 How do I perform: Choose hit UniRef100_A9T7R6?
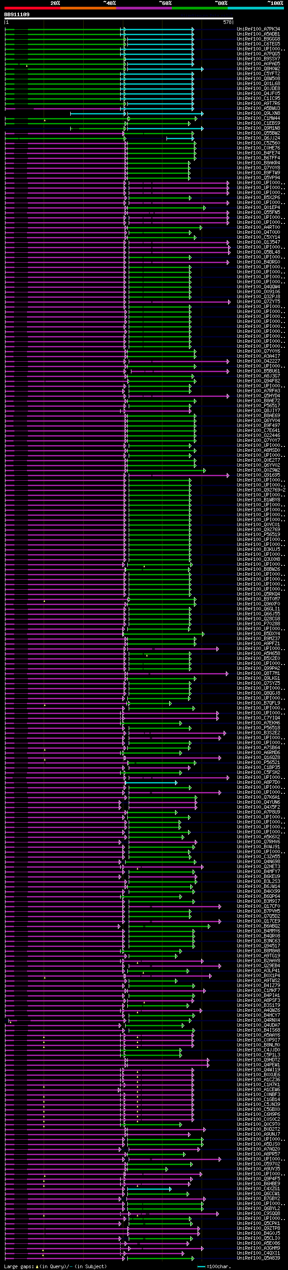click(258, 103)
